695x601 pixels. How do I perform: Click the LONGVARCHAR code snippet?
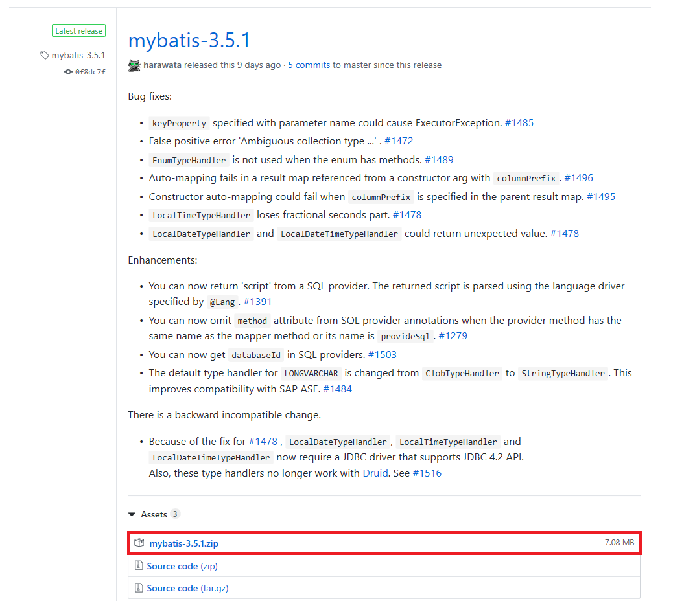tap(311, 373)
